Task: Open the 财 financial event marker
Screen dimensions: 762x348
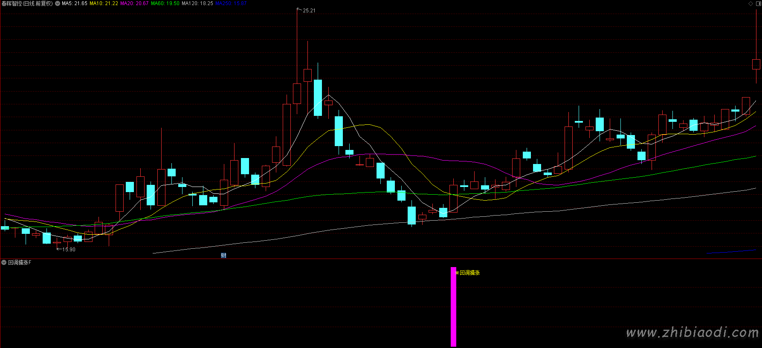Action: tap(223, 255)
